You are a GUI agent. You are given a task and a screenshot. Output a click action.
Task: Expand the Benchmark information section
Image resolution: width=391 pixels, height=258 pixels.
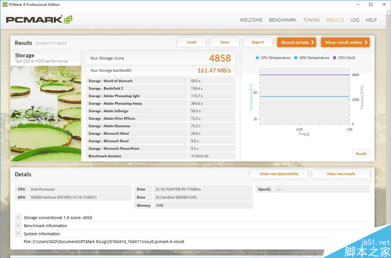pyautogui.click(x=18, y=226)
